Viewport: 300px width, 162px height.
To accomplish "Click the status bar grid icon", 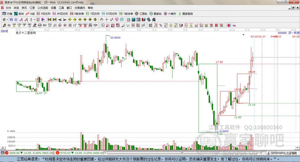I will coord(2,153).
